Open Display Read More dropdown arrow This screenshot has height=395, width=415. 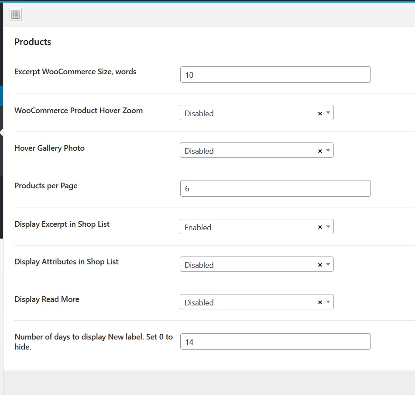pos(328,302)
